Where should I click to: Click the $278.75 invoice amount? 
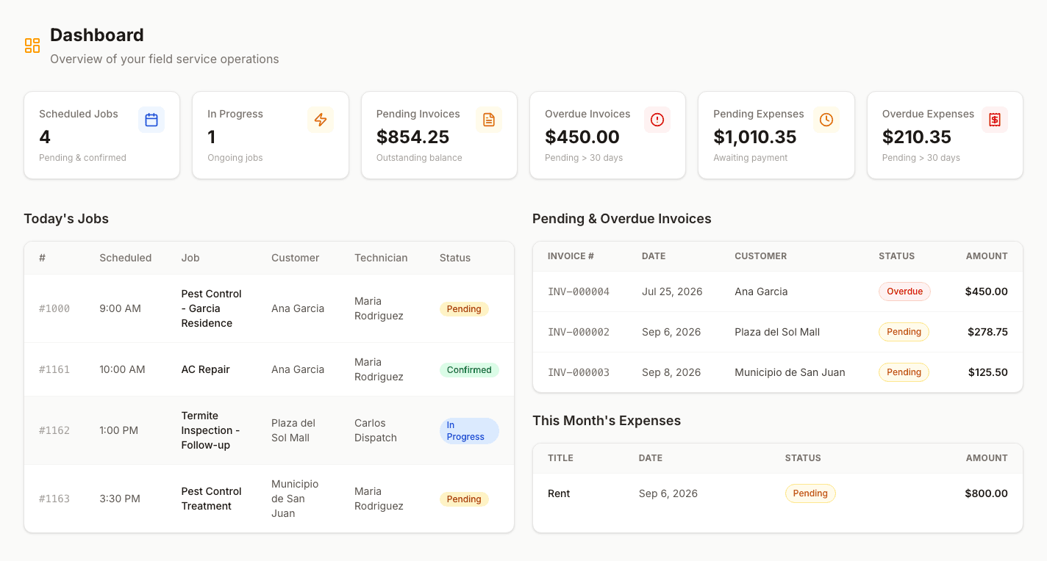coord(988,332)
